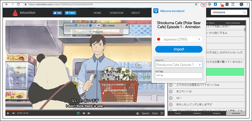Open the DONATION menu item
Image resolution: width=252 pixels, height=121 pixels.
tap(116, 13)
